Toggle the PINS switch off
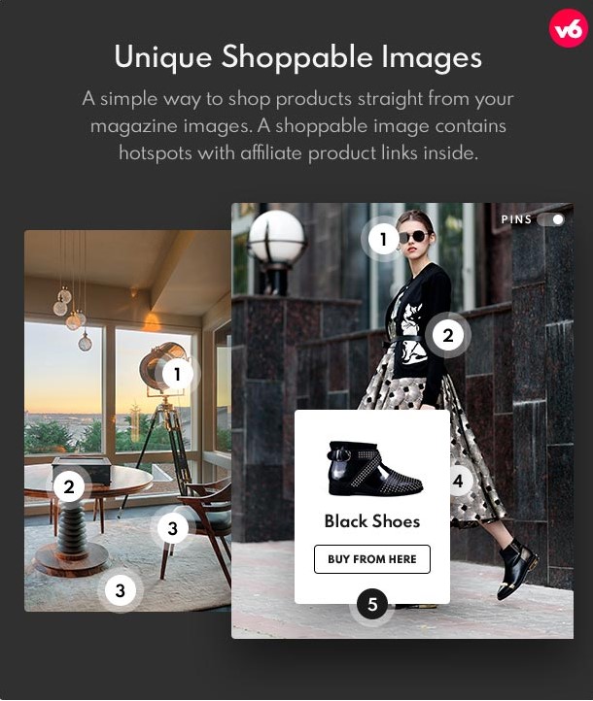 click(x=551, y=219)
